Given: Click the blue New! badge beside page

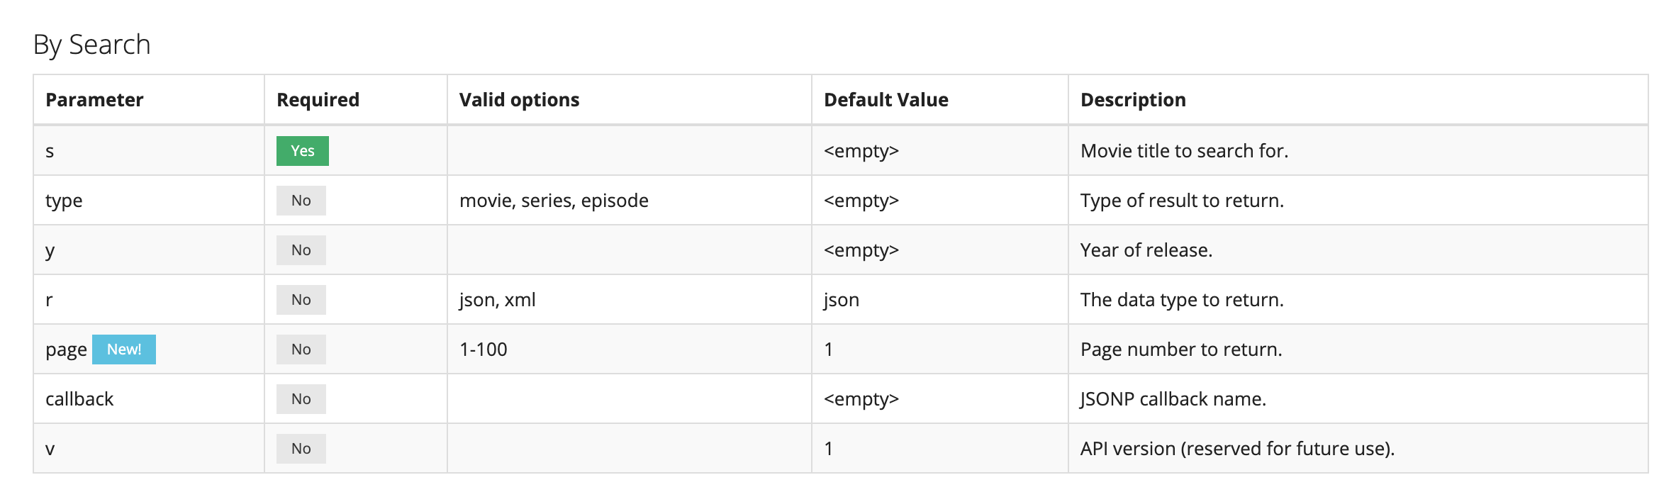Looking at the screenshot, I should (124, 350).
